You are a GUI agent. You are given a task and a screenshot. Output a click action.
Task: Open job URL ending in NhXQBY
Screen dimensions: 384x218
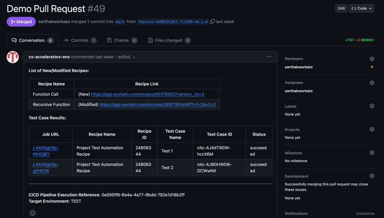point(45,151)
